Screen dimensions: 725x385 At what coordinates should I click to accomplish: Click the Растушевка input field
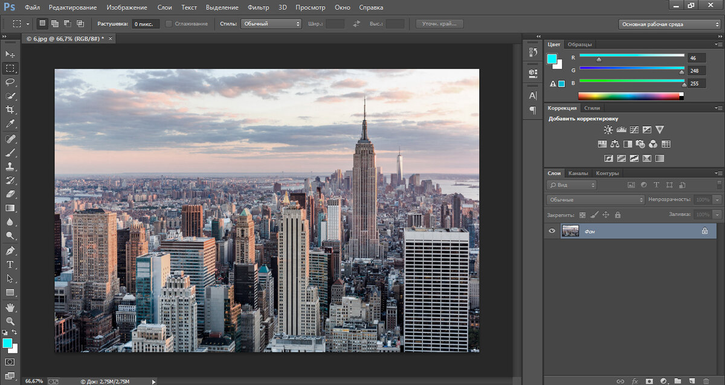point(146,24)
